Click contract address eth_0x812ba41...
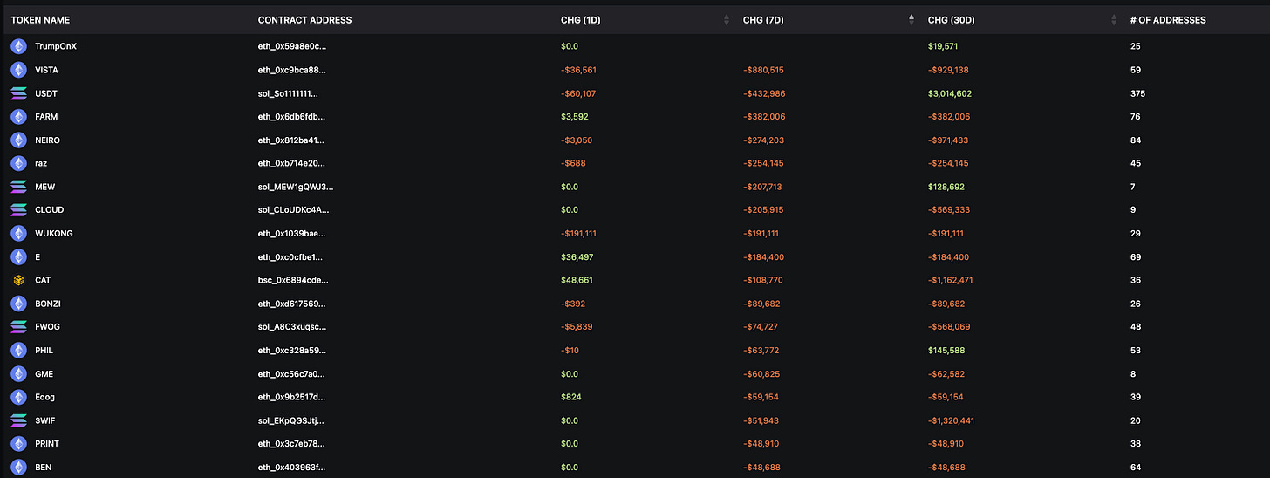 [x=293, y=140]
